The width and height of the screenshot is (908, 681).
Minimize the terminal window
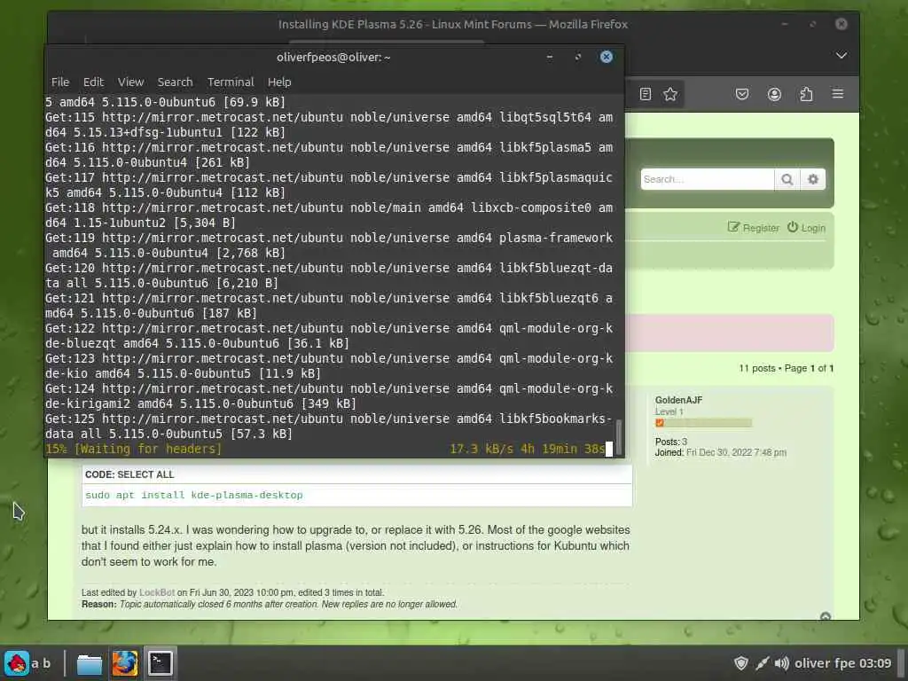tap(550, 57)
